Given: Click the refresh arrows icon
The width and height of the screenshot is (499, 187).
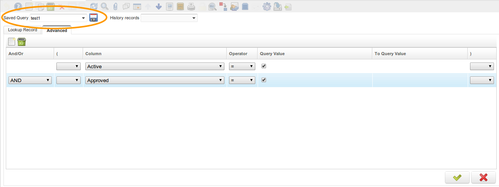Looking at the screenshot, I should pos(94,7).
